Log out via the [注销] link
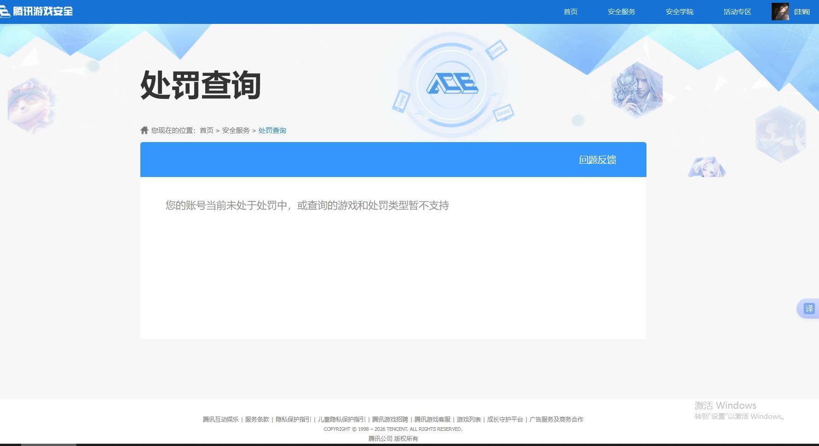Viewport: 819px width, 446px height. [802, 11]
